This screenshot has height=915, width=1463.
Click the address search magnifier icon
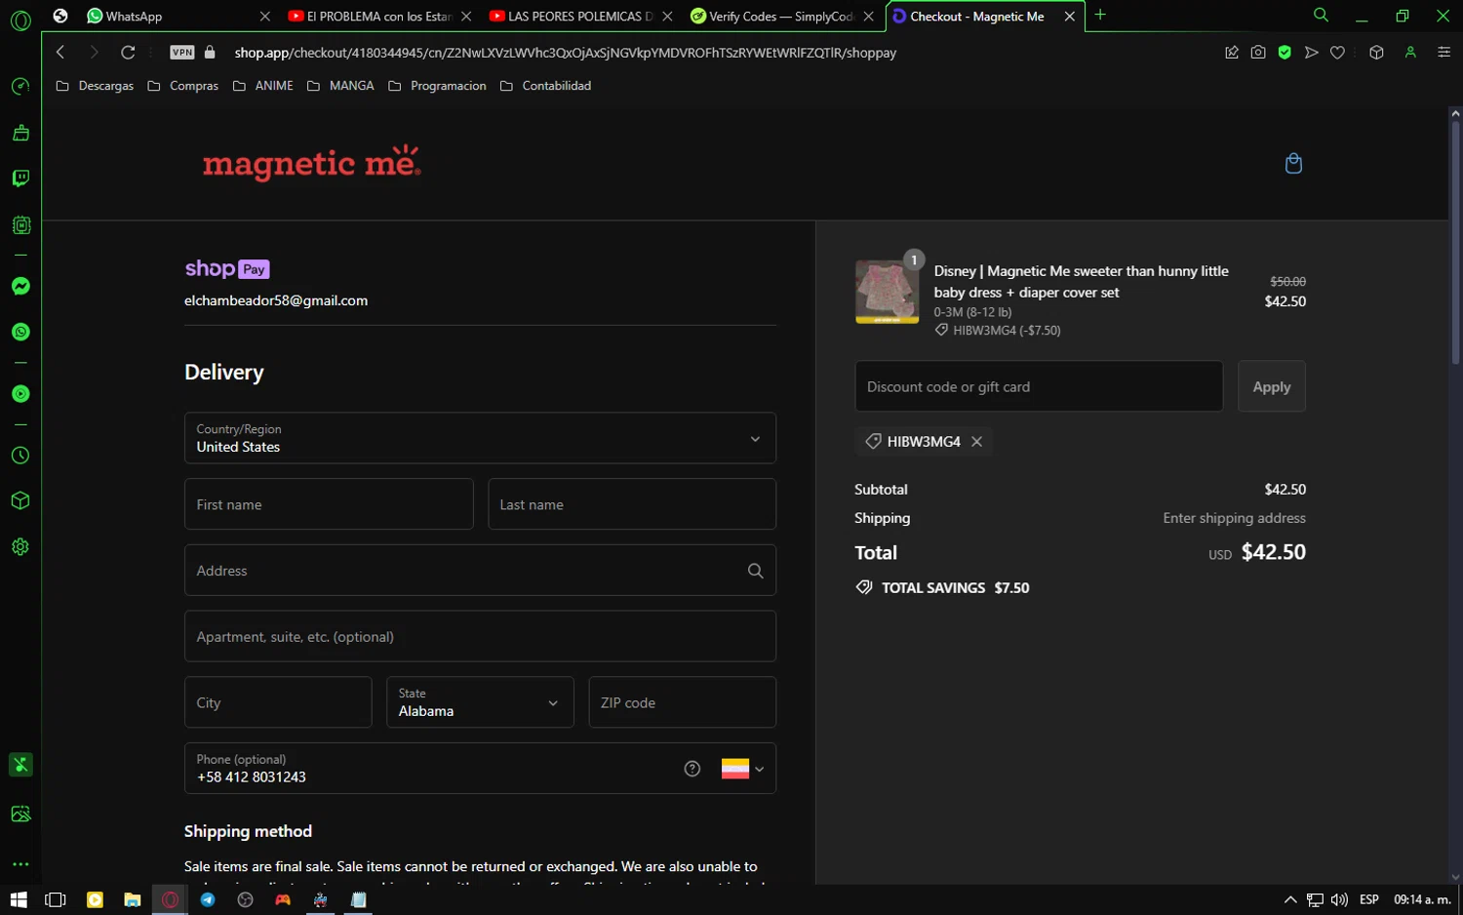tap(755, 571)
